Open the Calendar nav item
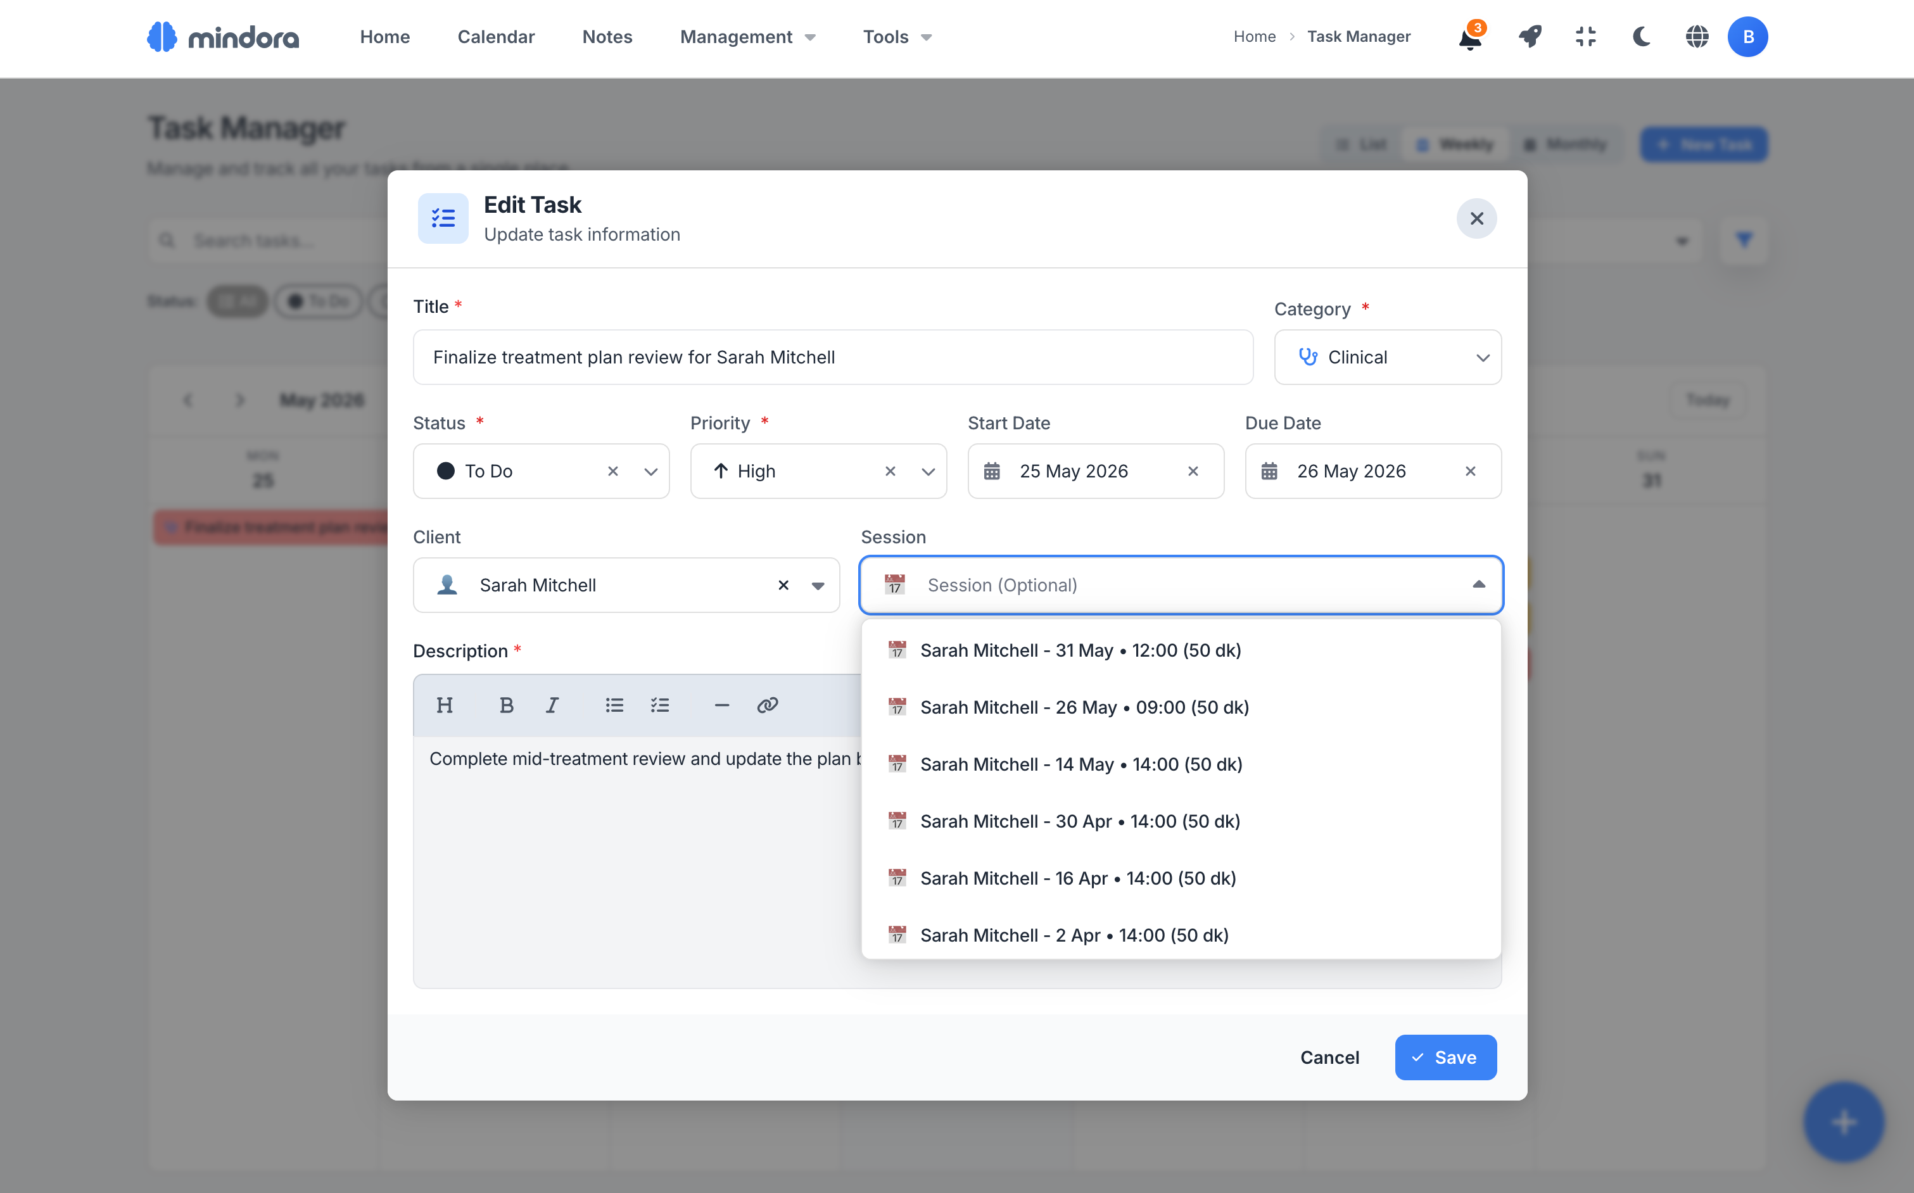Viewport: 1914px width, 1193px height. coord(497,37)
